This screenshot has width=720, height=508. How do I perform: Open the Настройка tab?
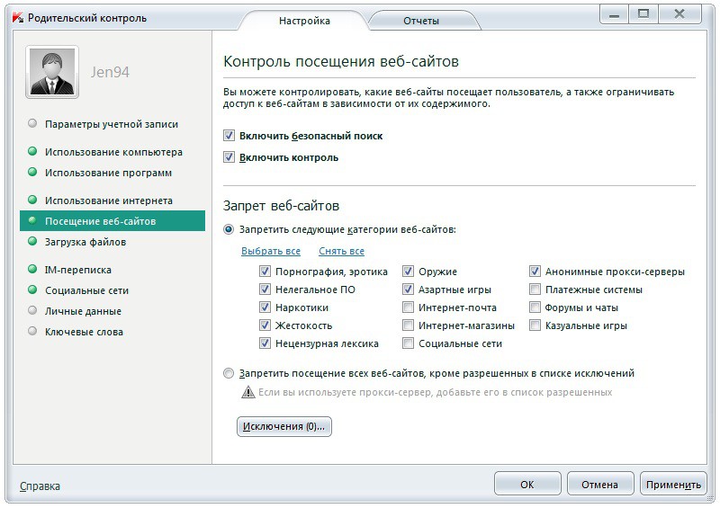click(304, 21)
